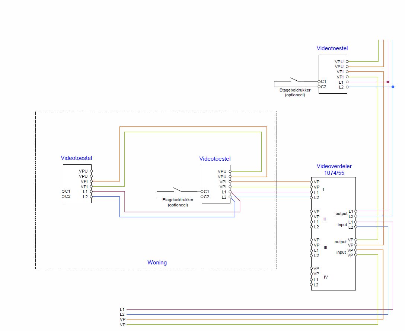Click the "1074/55" model number
Screen dimensions: 405x331
pyautogui.click(x=334, y=173)
